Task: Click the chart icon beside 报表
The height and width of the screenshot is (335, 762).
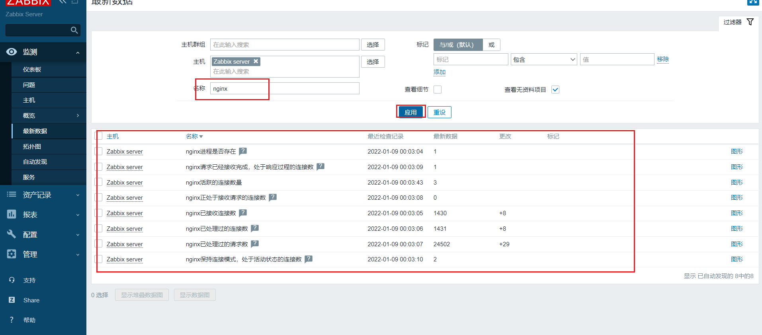Action: click(12, 214)
